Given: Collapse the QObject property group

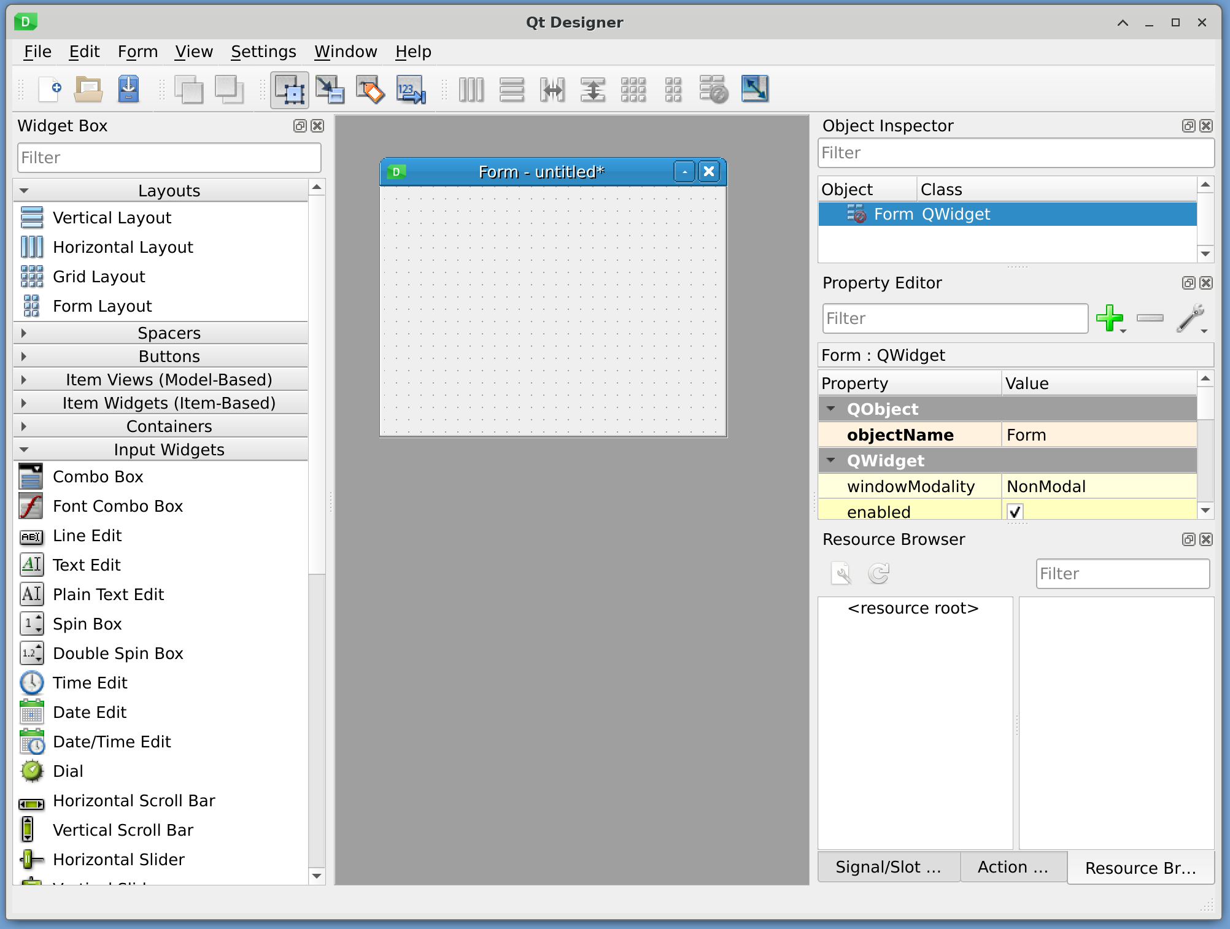Looking at the screenshot, I should tap(831, 409).
